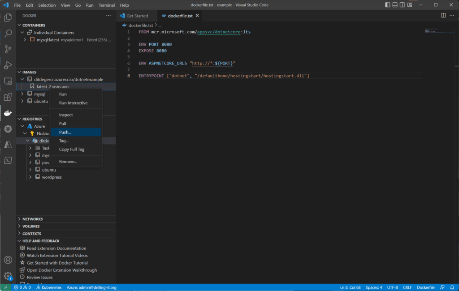Screen dimensions: 459x291
Task: Open the Azure view icon
Action: coord(8,145)
